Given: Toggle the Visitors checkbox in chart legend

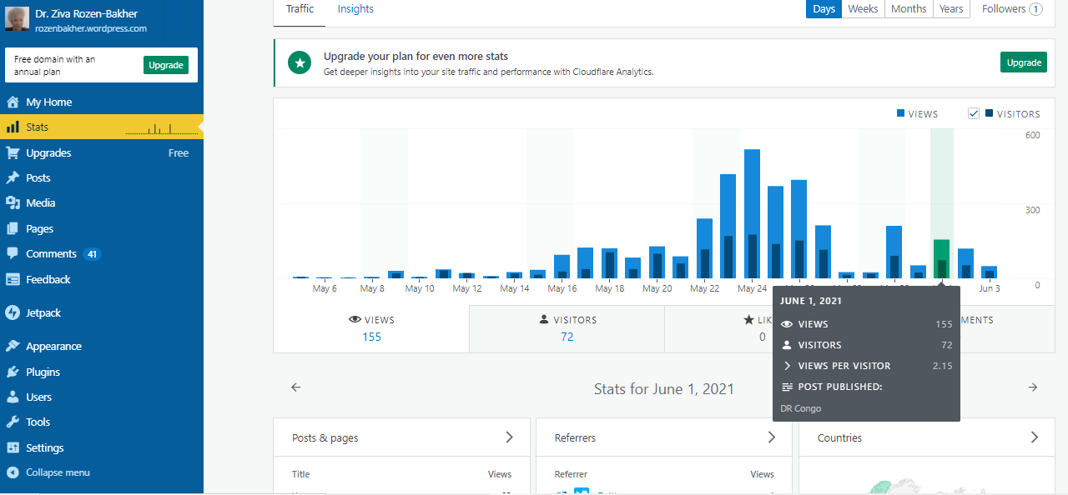Looking at the screenshot, I should [x=973, y=113].
